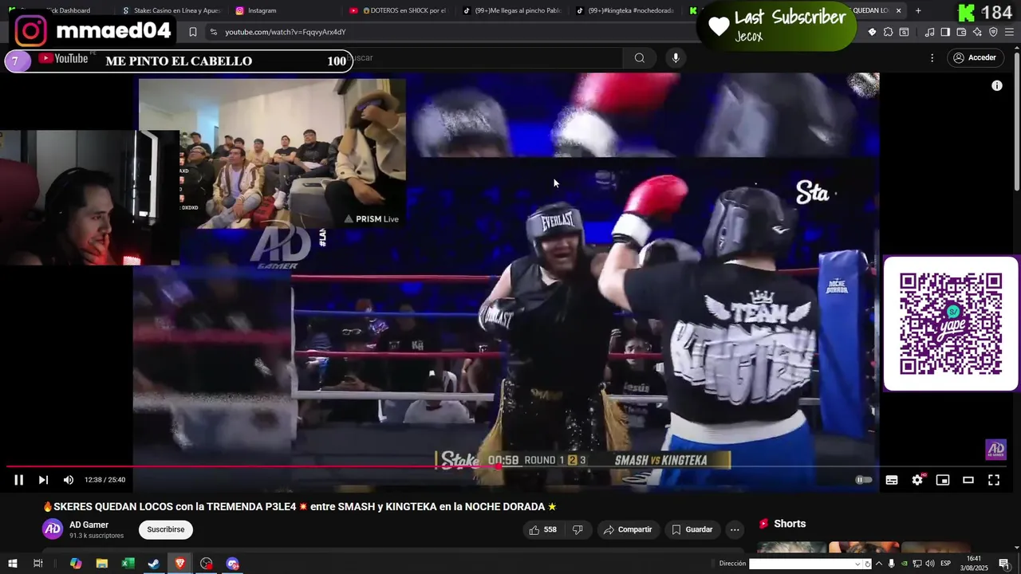Open the AD Gamer channel avatar
The width and height of the screenshot is (1021, 574).
(53, 529)
